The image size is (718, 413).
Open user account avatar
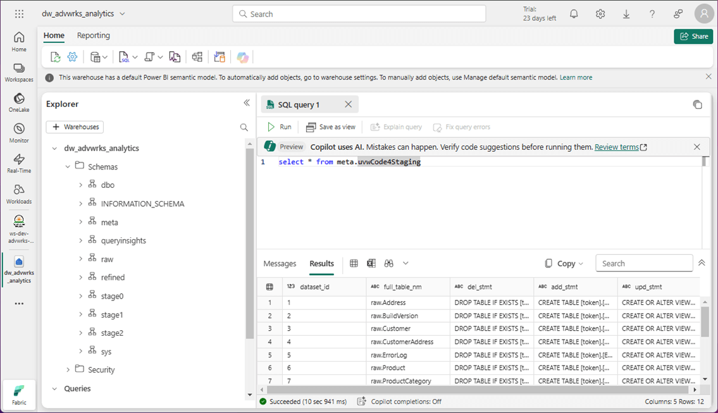point(704,14)
